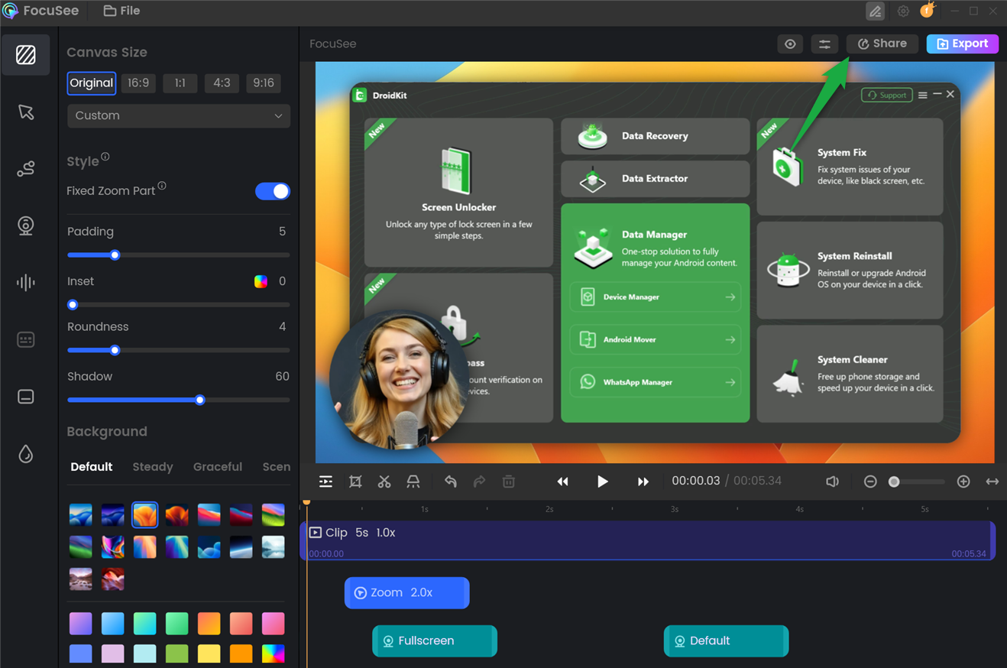Select the selected orange wallpaper thumbnail
Image resolution: width=1007 pixels, height=668 pixels.
pyautogui.click(x=144, y=514)
